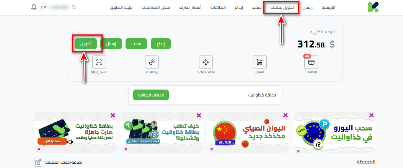This screenshot has width=403, height=168.
Task: Click the الذهاب للبطاقة button
Action: (151, 95)
